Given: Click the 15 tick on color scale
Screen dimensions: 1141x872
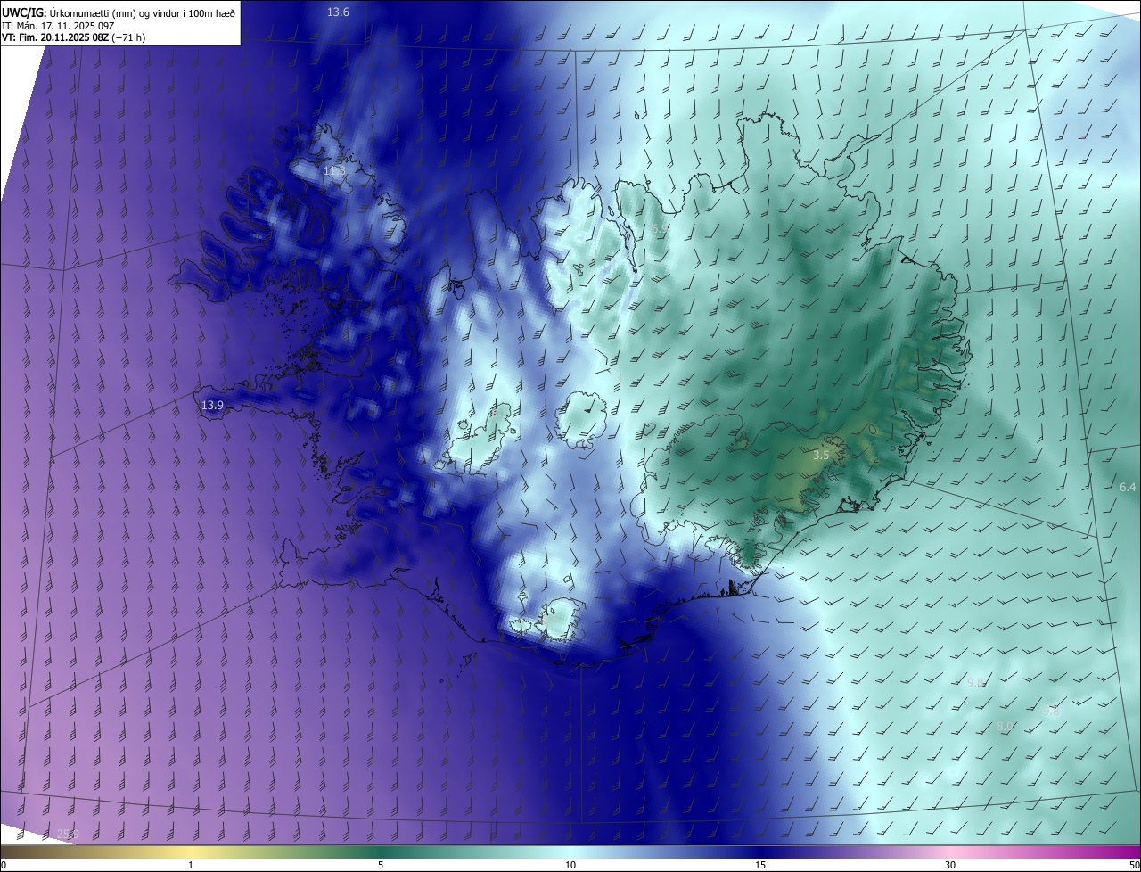Looking at the screenshot, I should (x=760, y=865).
